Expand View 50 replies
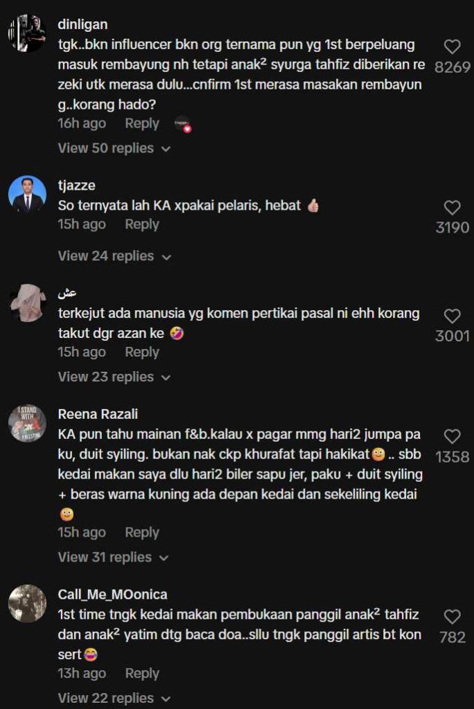Viewport: 474px width, 709px height. (114, 148)
